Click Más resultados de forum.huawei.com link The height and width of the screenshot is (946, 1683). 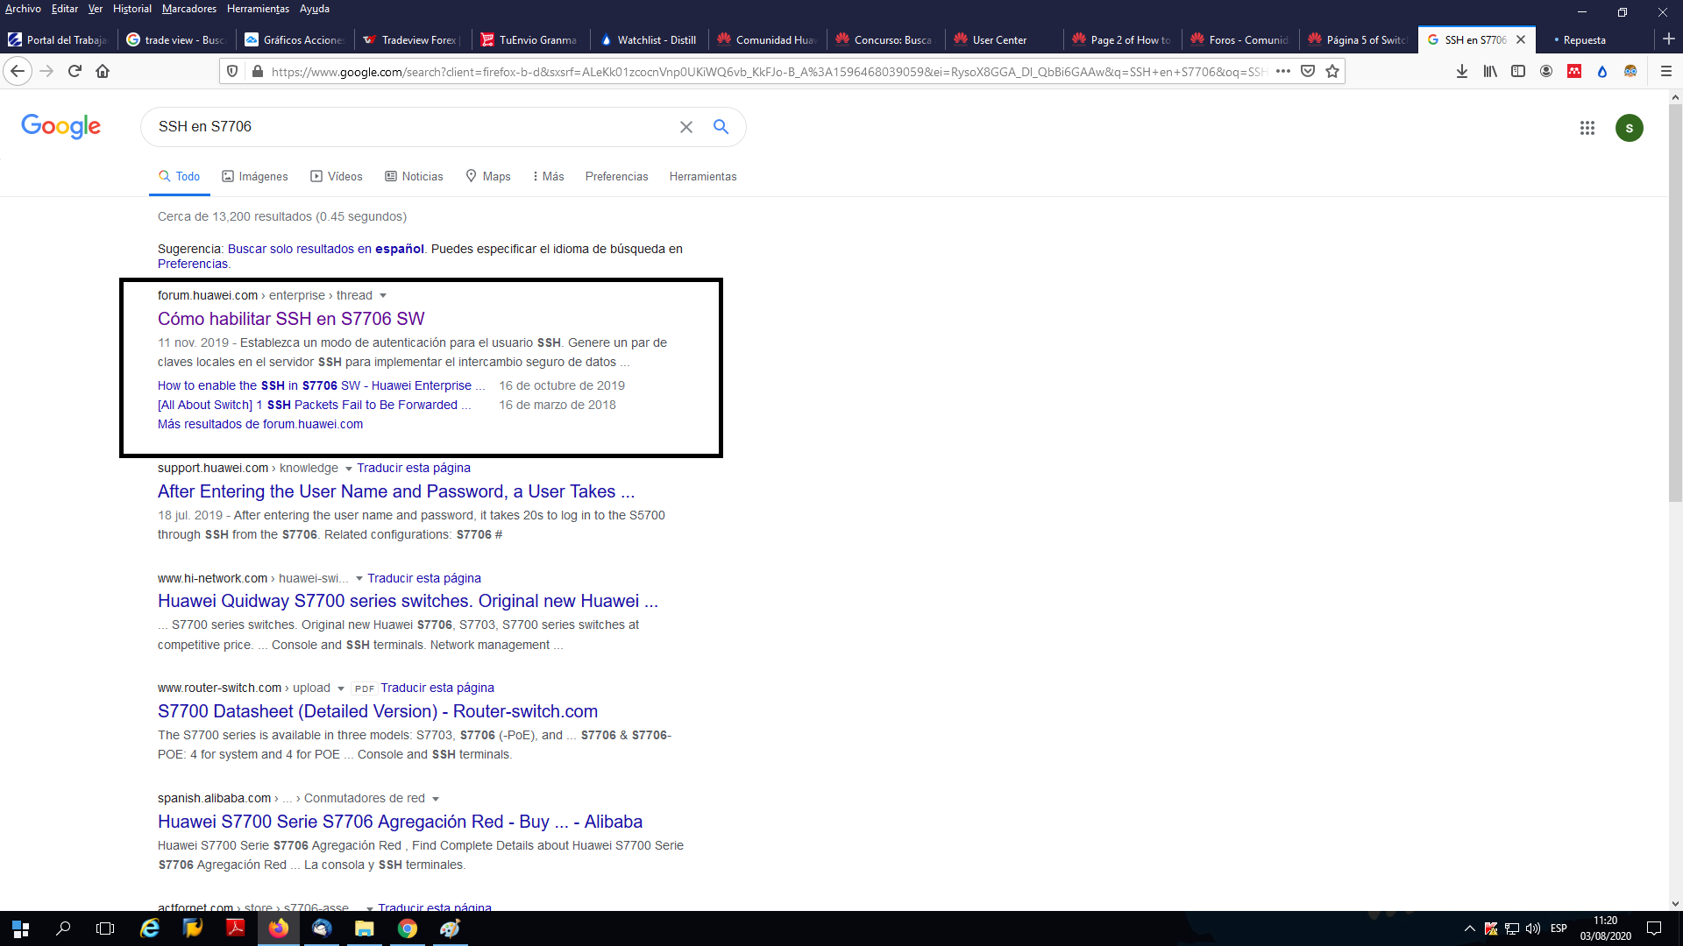coord(260,424)
